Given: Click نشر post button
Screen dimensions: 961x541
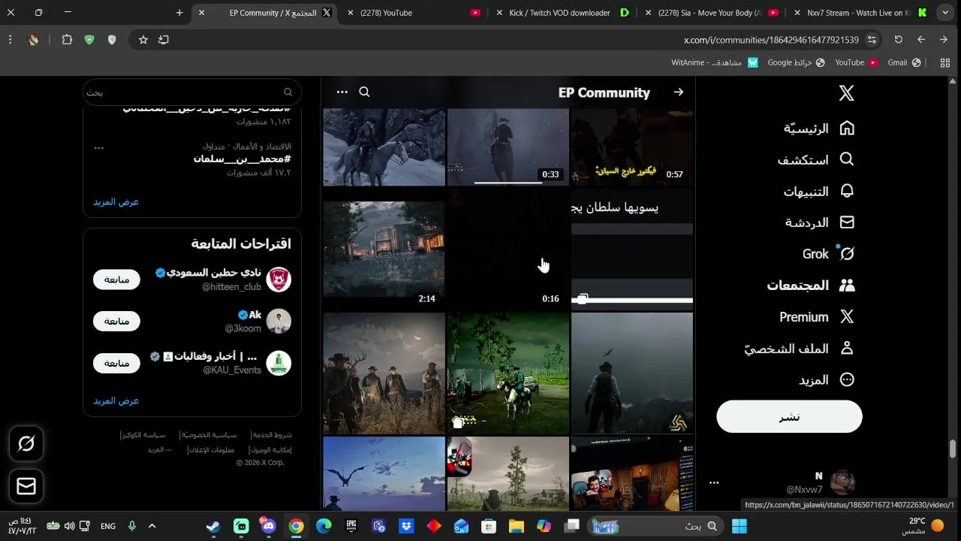Looking at the screenshot, I should 789,416.
